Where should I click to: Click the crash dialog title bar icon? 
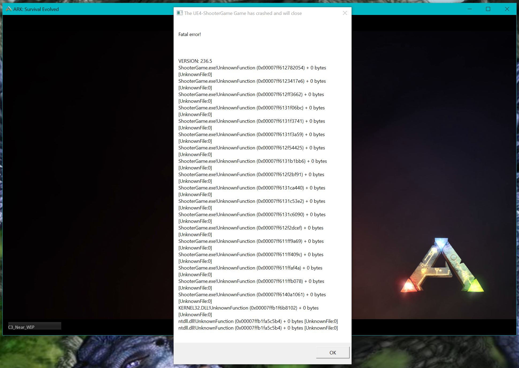tap(180, 13)
